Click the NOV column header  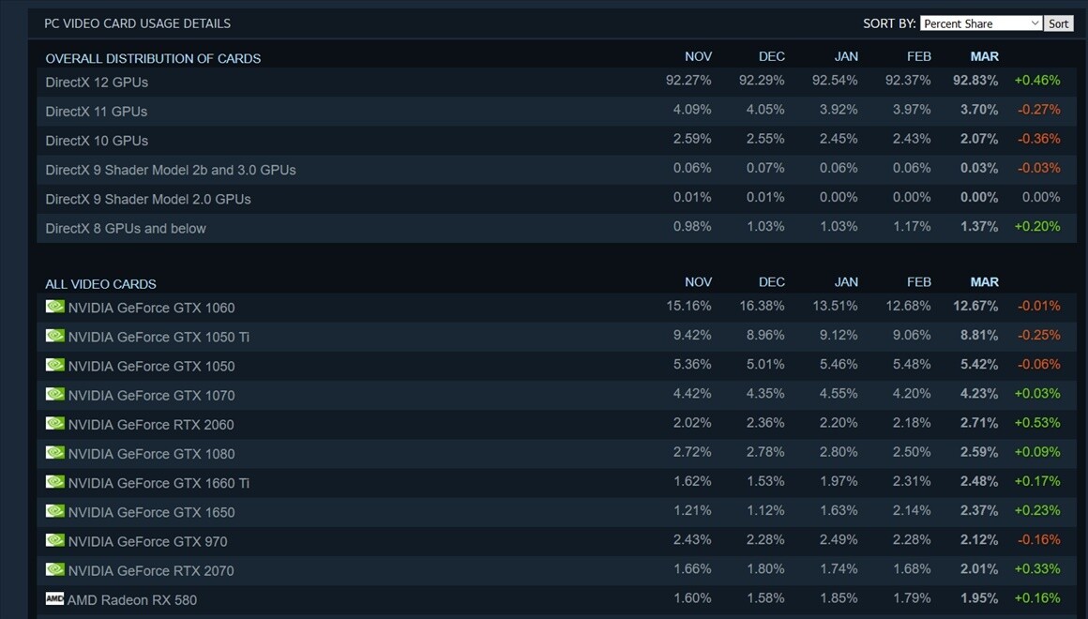click(x=698, y=56)
